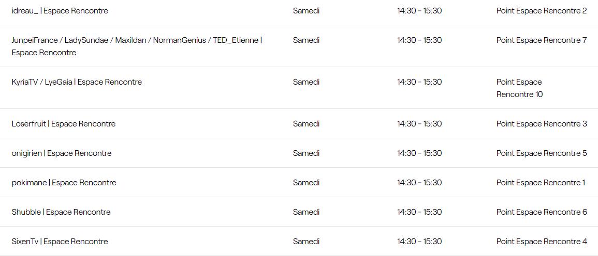Click the 14:30 - 15:30 time for pokimane

(x=419, y=183)
